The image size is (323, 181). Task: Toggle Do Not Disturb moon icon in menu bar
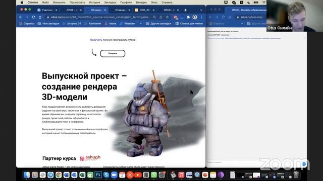click(x=249, y=3)
